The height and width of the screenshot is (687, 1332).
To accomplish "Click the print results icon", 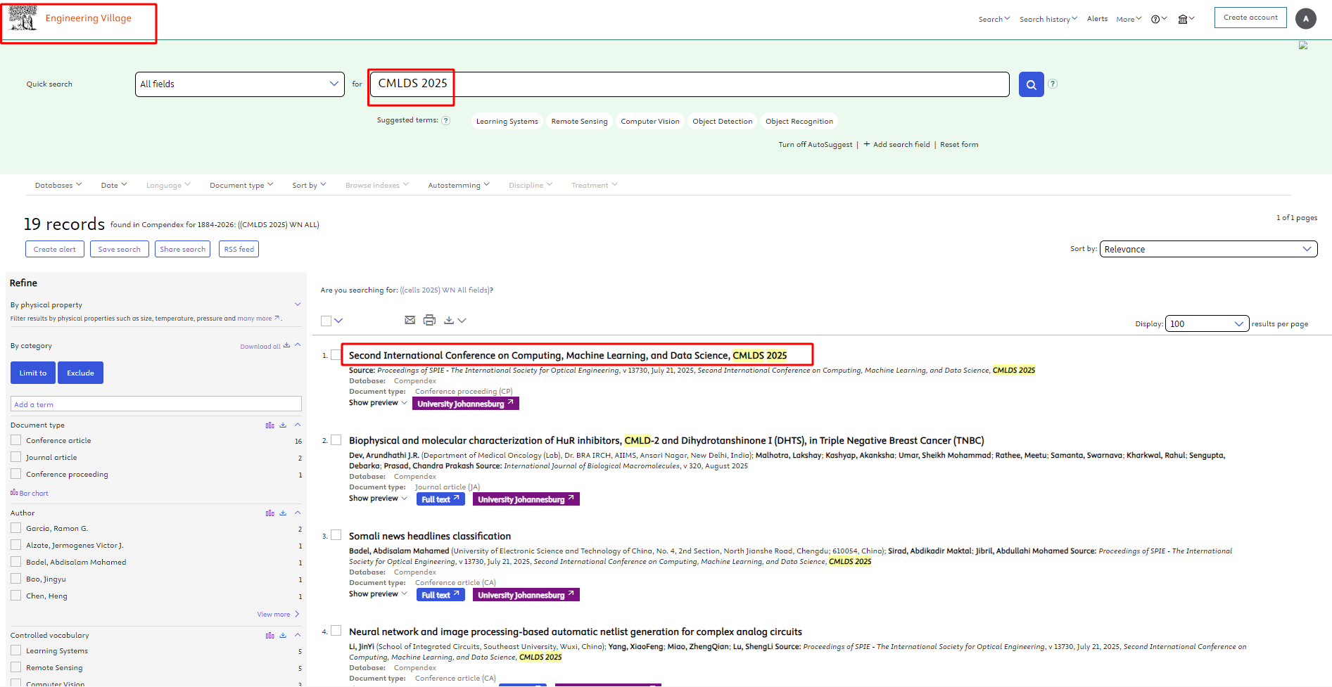I will [429, 320].
